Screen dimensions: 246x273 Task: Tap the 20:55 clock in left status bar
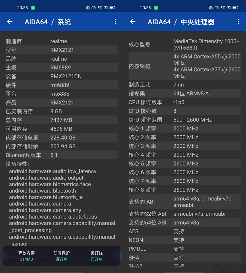click(23, 8)
